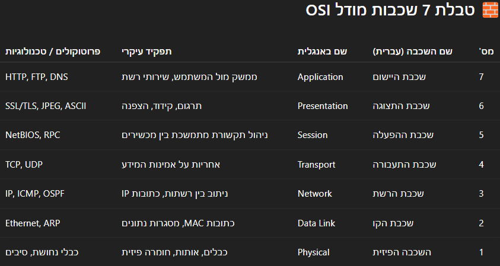500x266 pixels.
Task: Select the 'TCP, UDP' cell
Action: tap(24, 164)
